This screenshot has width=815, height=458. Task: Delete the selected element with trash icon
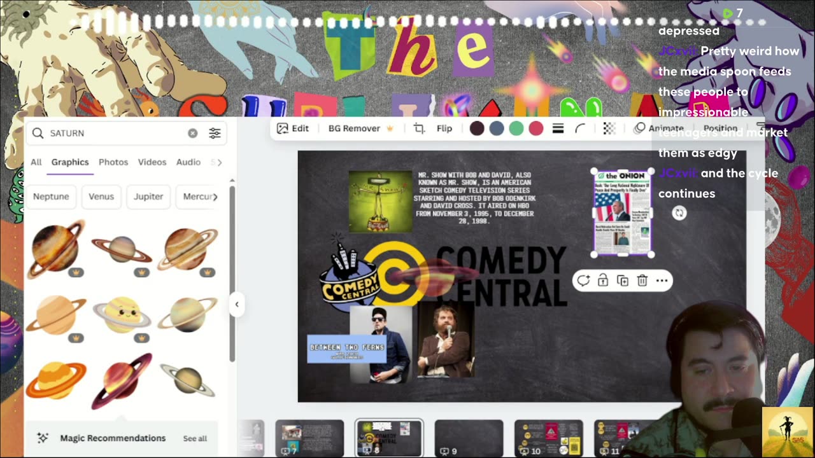pos(642,281)
